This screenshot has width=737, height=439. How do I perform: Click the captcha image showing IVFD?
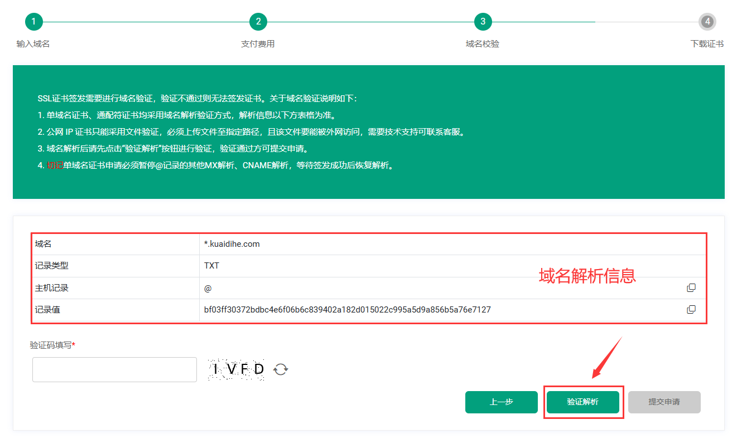[x=237, y=369]
